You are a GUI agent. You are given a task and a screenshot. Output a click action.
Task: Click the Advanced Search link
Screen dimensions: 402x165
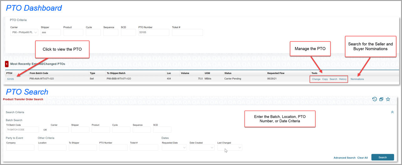344,158
